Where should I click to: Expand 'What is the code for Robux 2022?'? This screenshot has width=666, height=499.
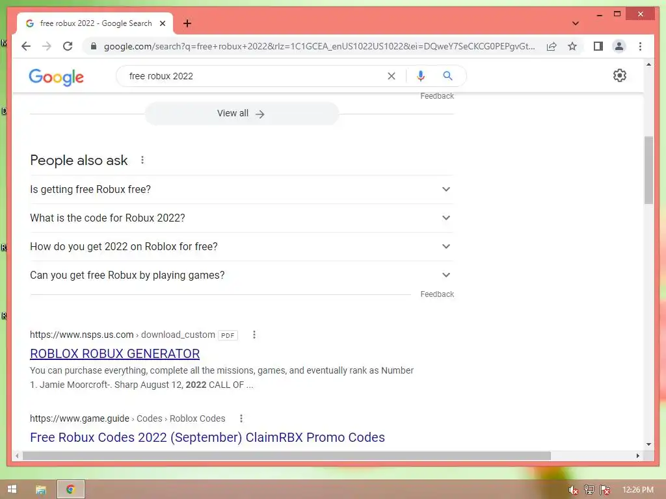pyautogui.click(x=242, y=218)
